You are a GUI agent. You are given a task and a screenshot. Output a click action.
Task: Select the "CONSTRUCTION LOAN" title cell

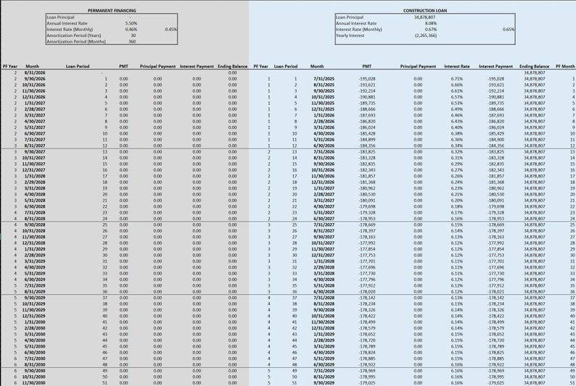[x=425, y=11]
